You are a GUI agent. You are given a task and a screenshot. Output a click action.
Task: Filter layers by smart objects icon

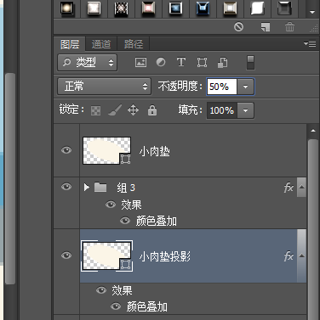tap(222, 62)
